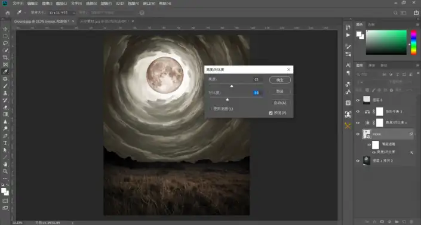421x225 pixels.
Task: Select the Zoom tool in toolbar
Action: 5,171
